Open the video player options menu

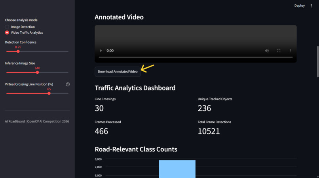(291, 51)
